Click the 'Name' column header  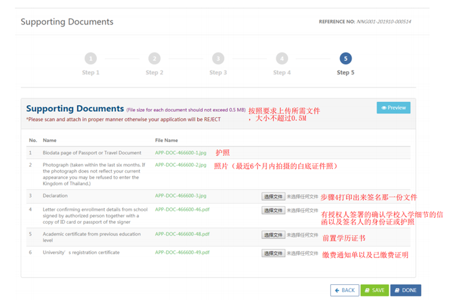(50, 140)
